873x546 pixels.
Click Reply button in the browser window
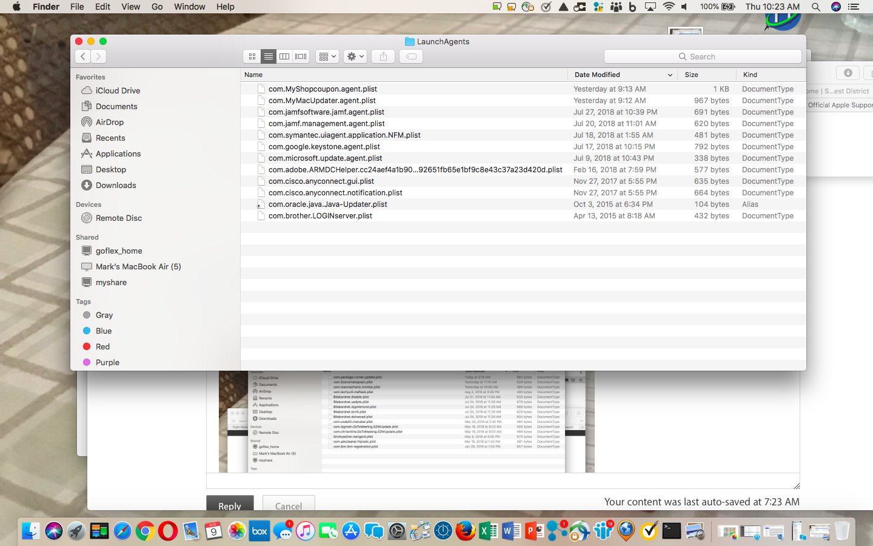click(x=230, y=504)
